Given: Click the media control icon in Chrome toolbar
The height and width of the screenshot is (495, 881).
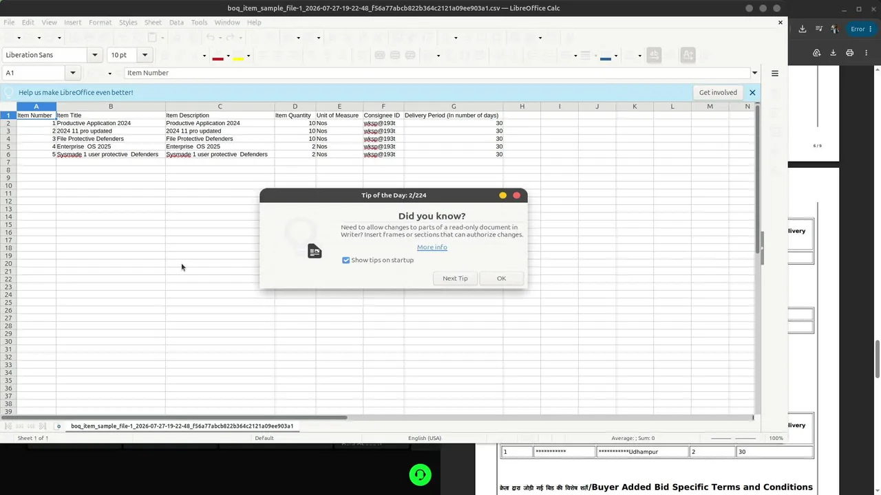Looking at the screenshot, I should pos(819,29).
